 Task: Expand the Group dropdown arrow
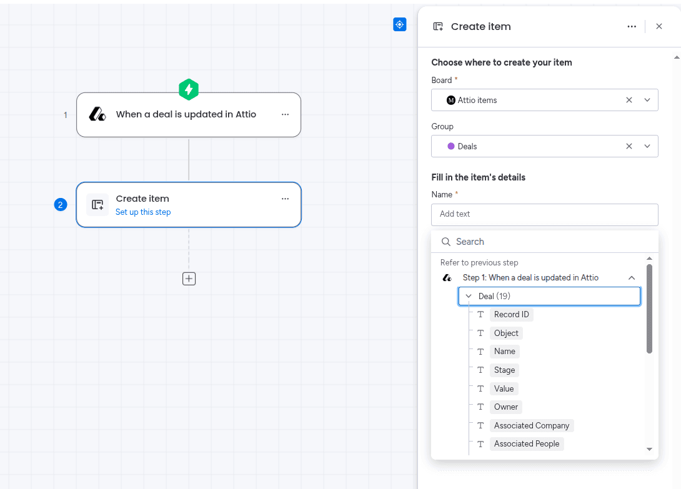click(x=647, y=146)
